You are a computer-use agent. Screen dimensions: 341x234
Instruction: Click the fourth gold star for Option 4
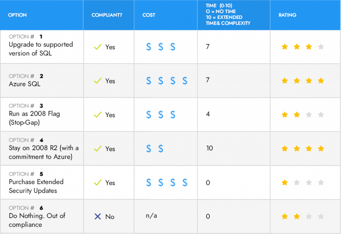(321, 149)
